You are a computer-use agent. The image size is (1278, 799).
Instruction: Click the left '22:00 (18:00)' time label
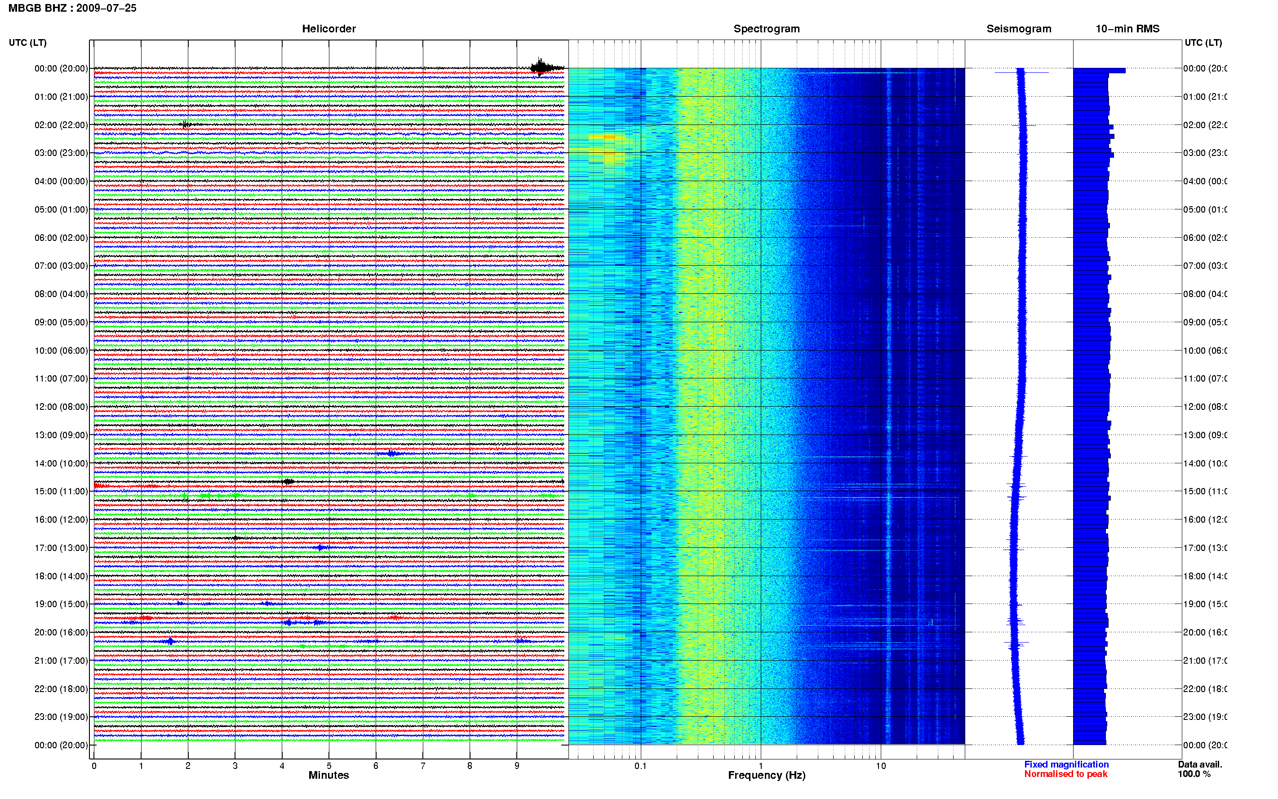[61, 689]
